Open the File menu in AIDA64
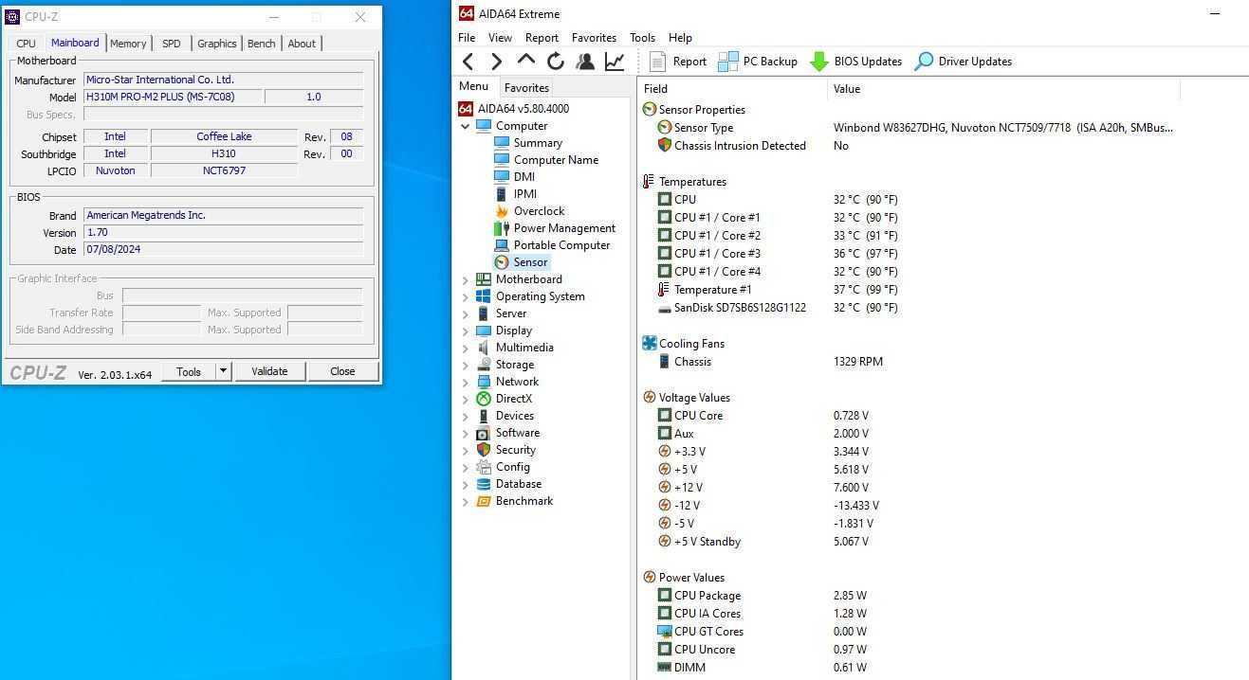Viewport: 1249px width, 680px height. point(467,38)
